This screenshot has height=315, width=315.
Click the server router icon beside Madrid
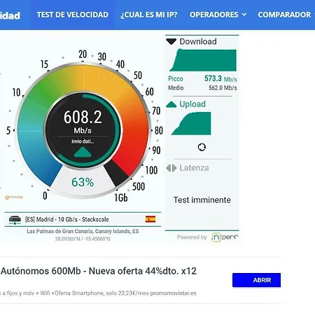tap(15, 220)
